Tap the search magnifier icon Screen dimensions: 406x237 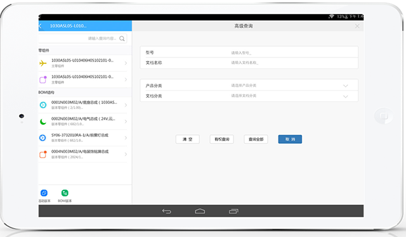click(122, 39)
